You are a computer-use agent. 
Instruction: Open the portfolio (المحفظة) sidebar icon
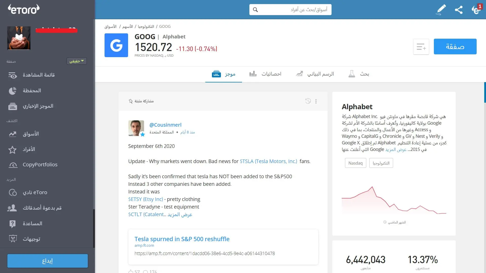(x=13, y=91)
